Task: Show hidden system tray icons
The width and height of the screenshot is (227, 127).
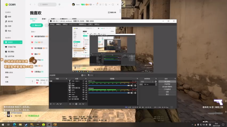Action: (192, 125)
